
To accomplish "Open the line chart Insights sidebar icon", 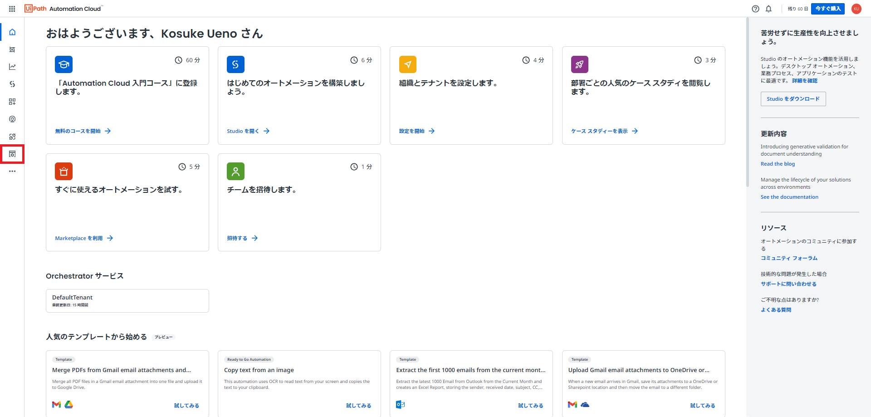I will pos(12,67).
